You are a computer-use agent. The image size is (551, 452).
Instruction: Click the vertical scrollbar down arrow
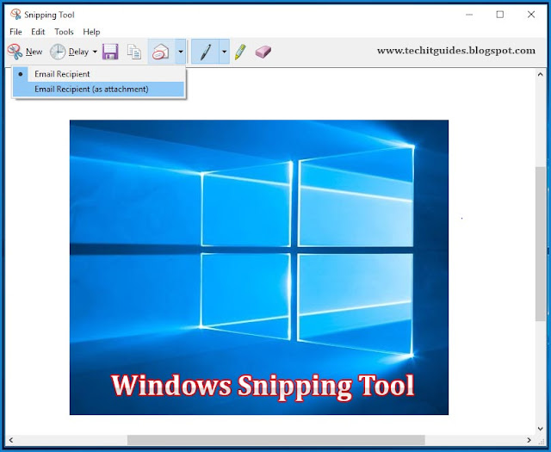[540, 429]
